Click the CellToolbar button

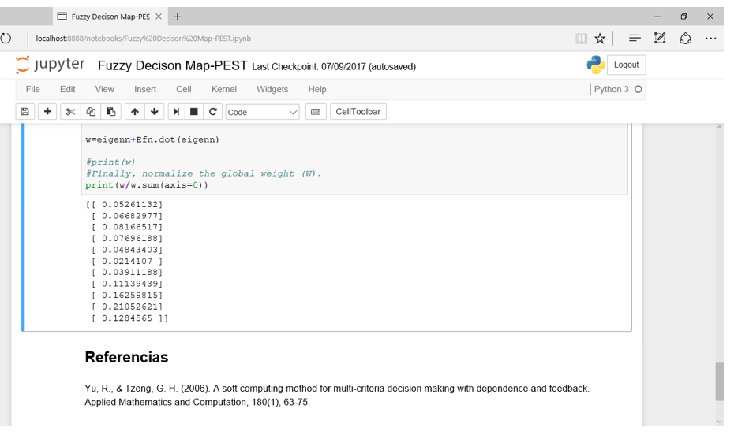(358, 112)
